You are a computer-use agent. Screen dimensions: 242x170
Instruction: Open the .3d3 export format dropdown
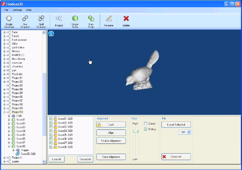pos(189,132)
